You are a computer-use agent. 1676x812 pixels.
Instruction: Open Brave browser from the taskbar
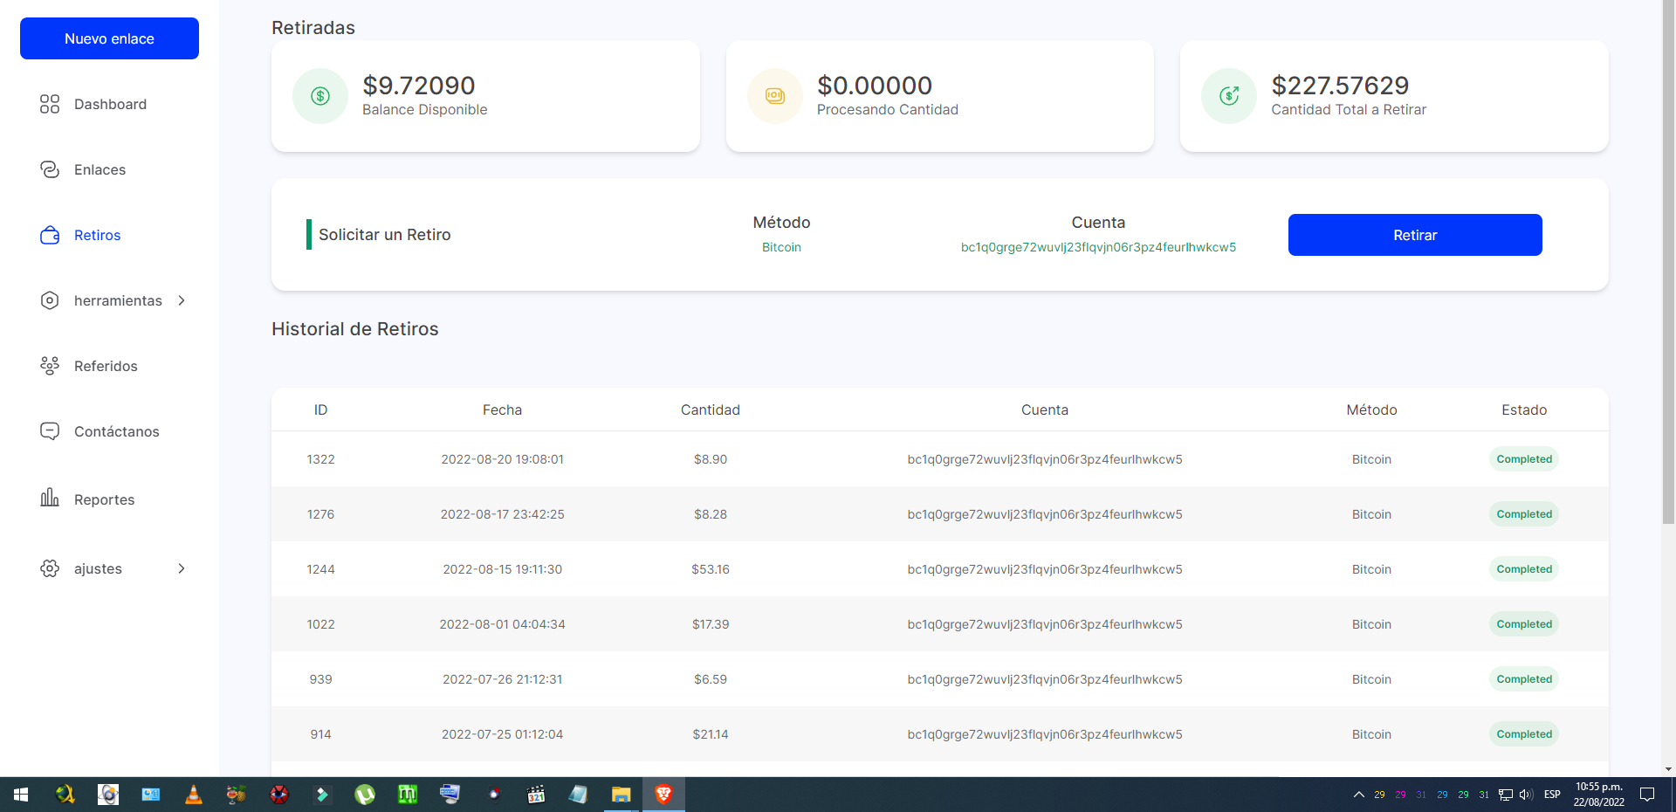tap(663, 794)
